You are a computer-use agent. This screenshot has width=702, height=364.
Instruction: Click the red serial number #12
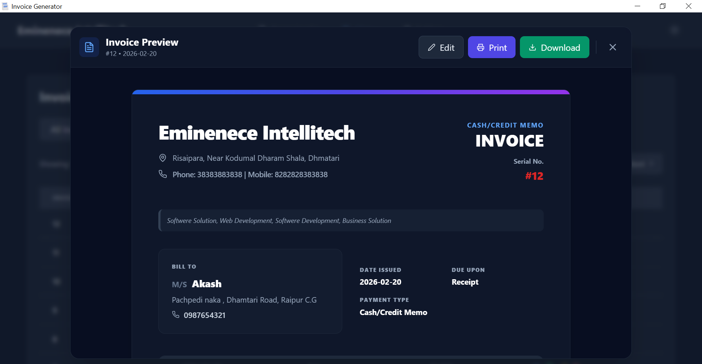[x=534, y=176]
